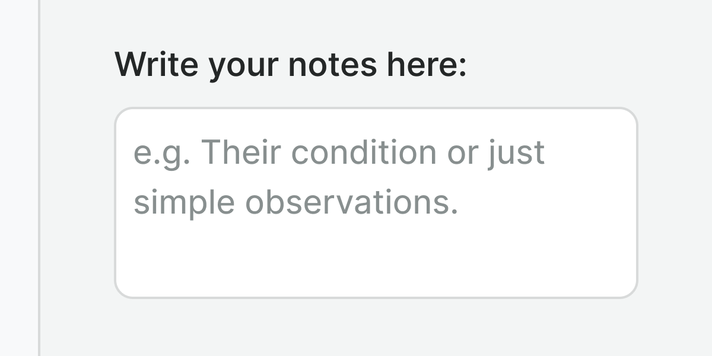
Task: Click on 'simple observations.' placeholder line
Action: click(x=295, y=202)
